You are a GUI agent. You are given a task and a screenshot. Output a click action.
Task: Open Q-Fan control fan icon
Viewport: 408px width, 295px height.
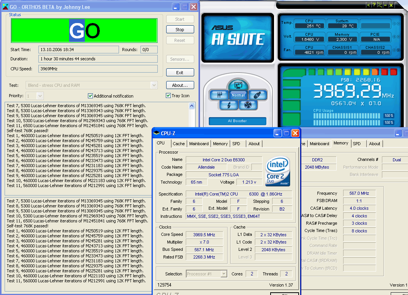pos(248,105)
